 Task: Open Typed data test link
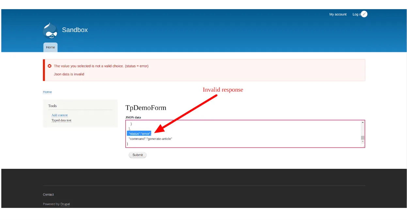click(x=61, y=120)
